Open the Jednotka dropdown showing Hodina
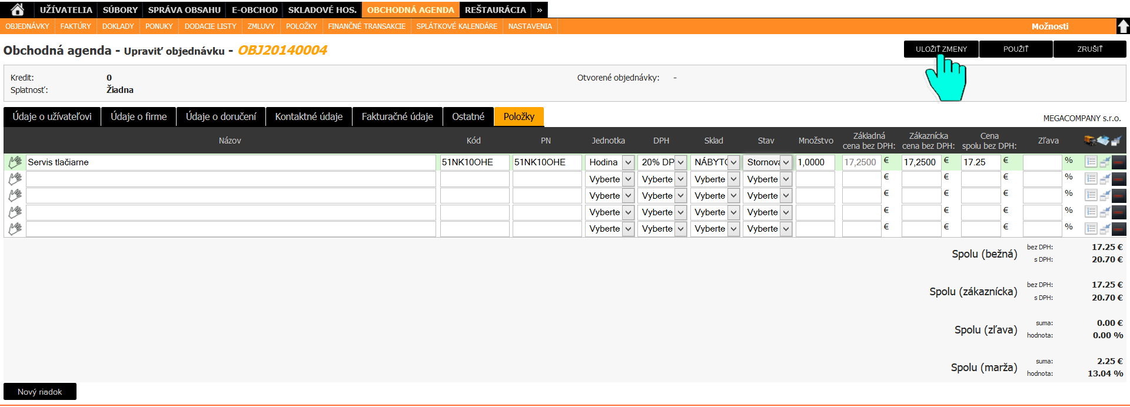The image size is (1130, 407). pyautogui.click(x=609, y=162)
